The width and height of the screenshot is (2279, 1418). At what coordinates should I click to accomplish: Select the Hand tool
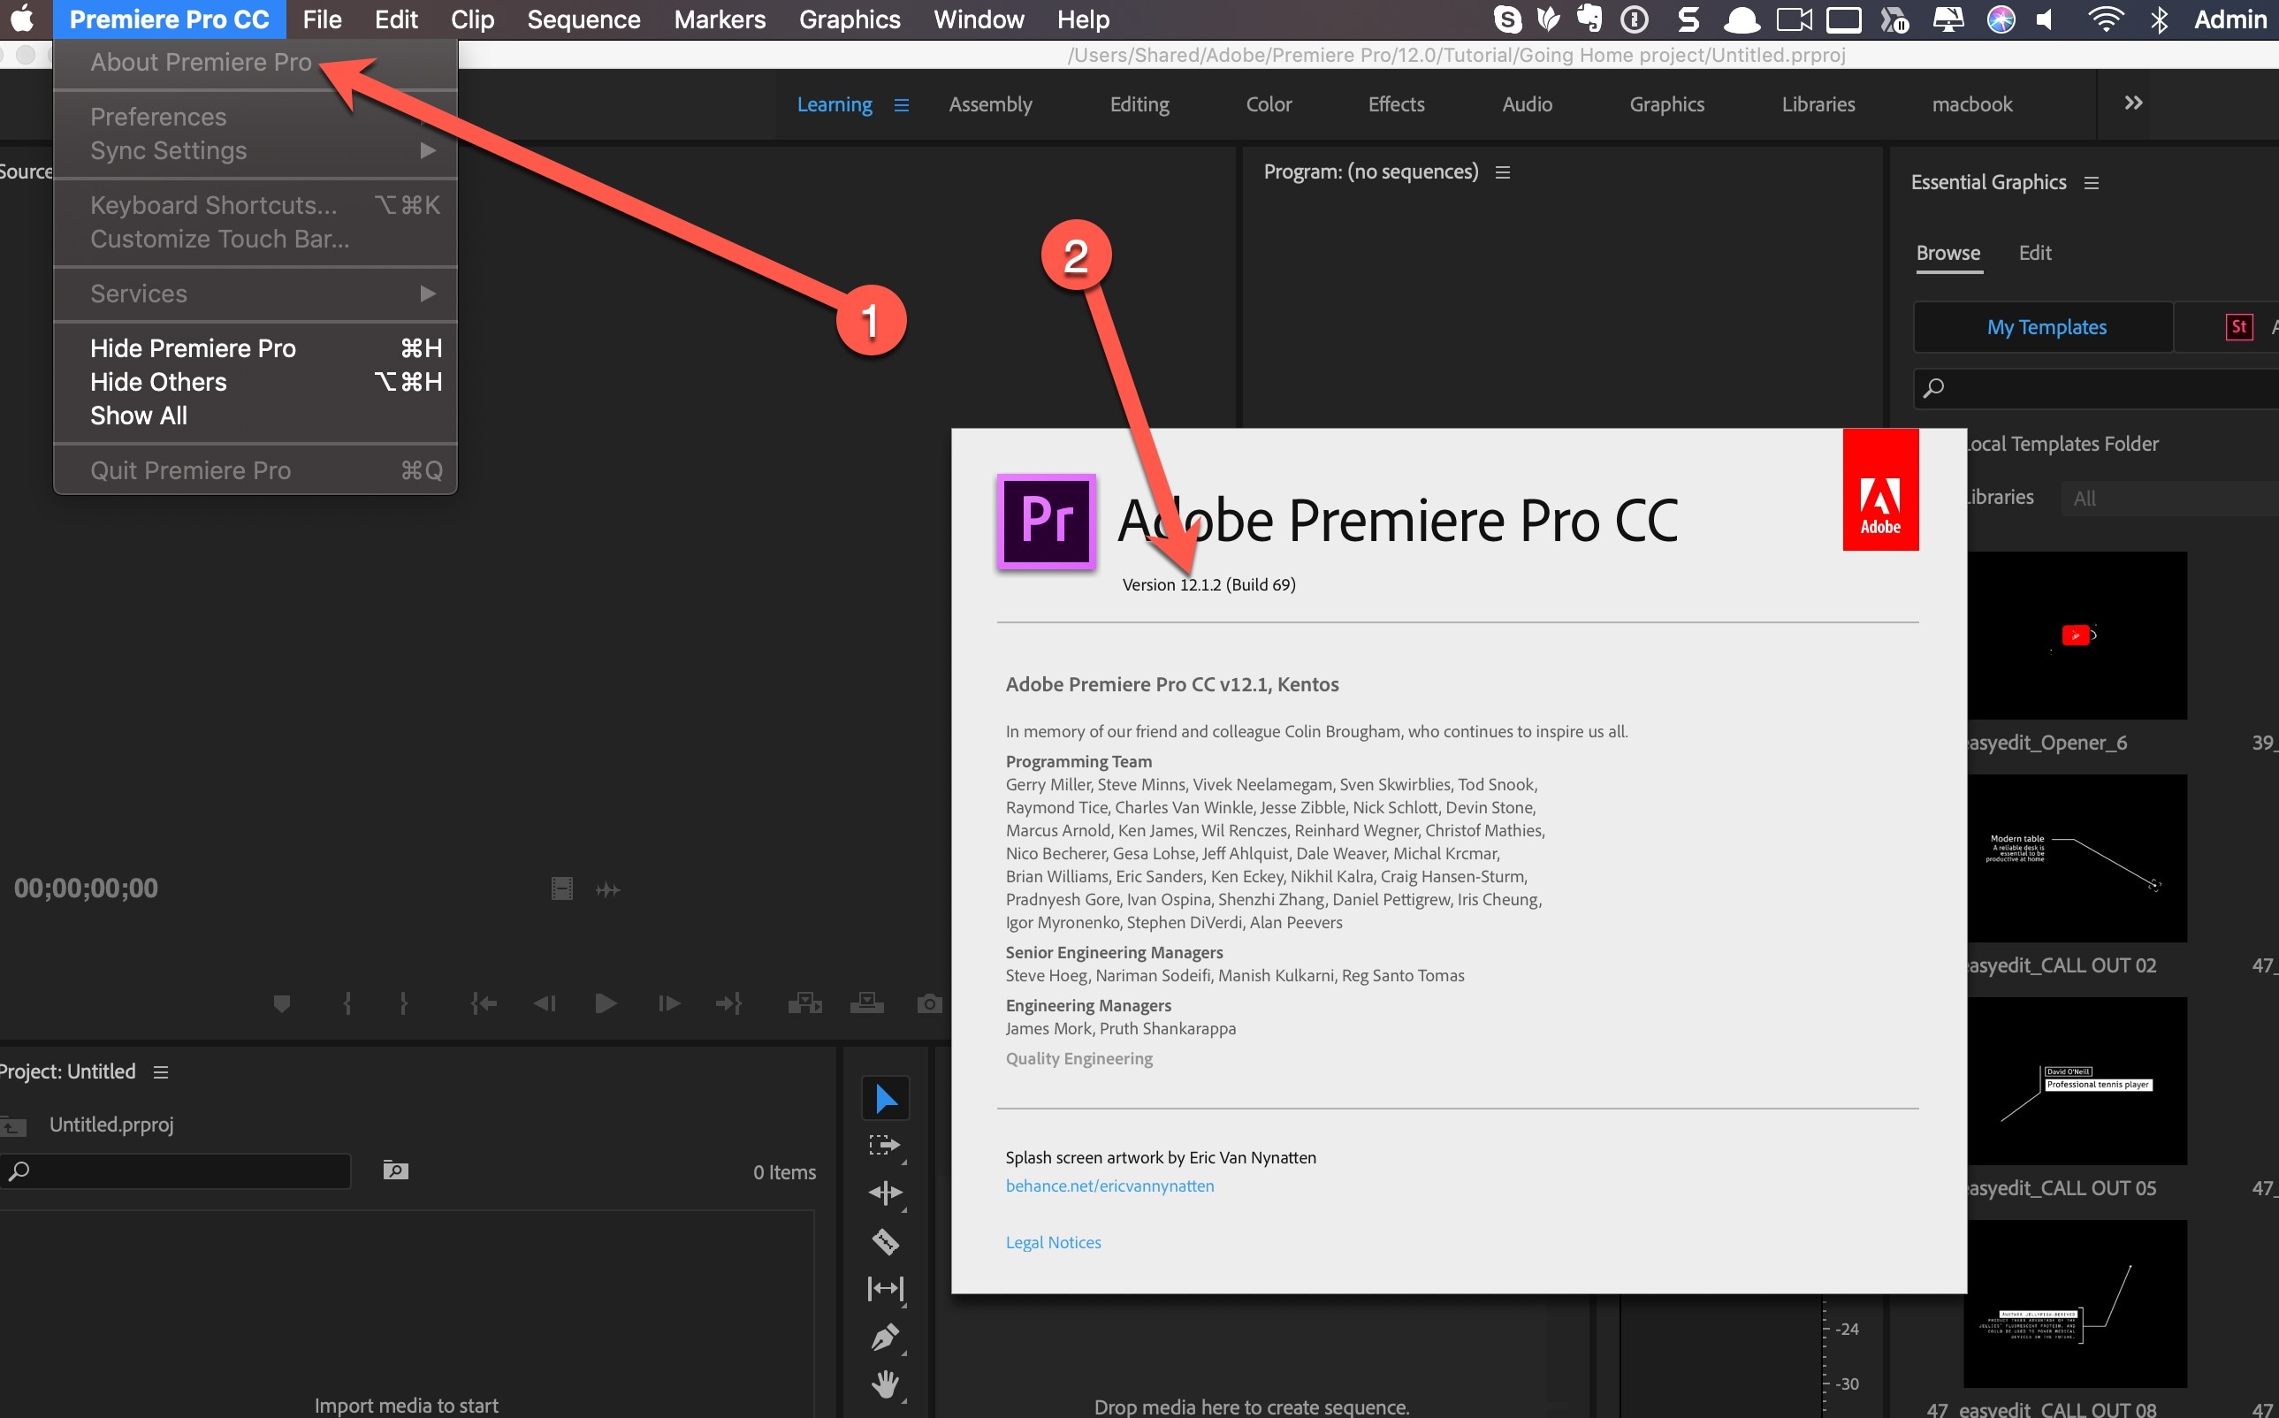(884, 1384)
